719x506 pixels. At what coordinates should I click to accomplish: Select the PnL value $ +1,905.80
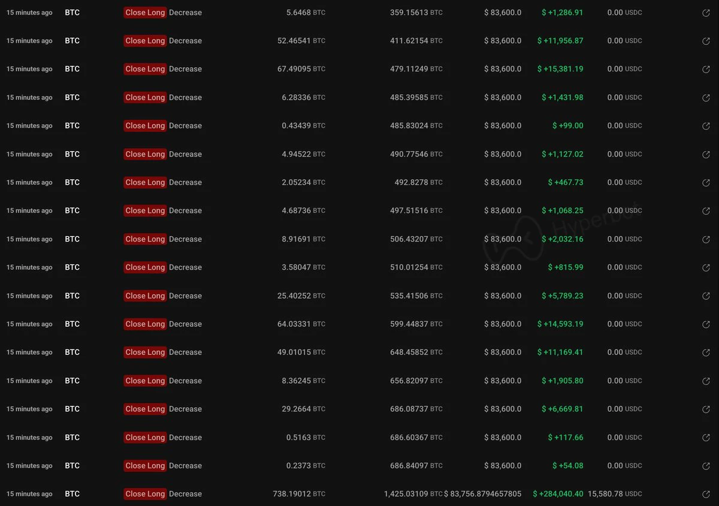(563, 381)
